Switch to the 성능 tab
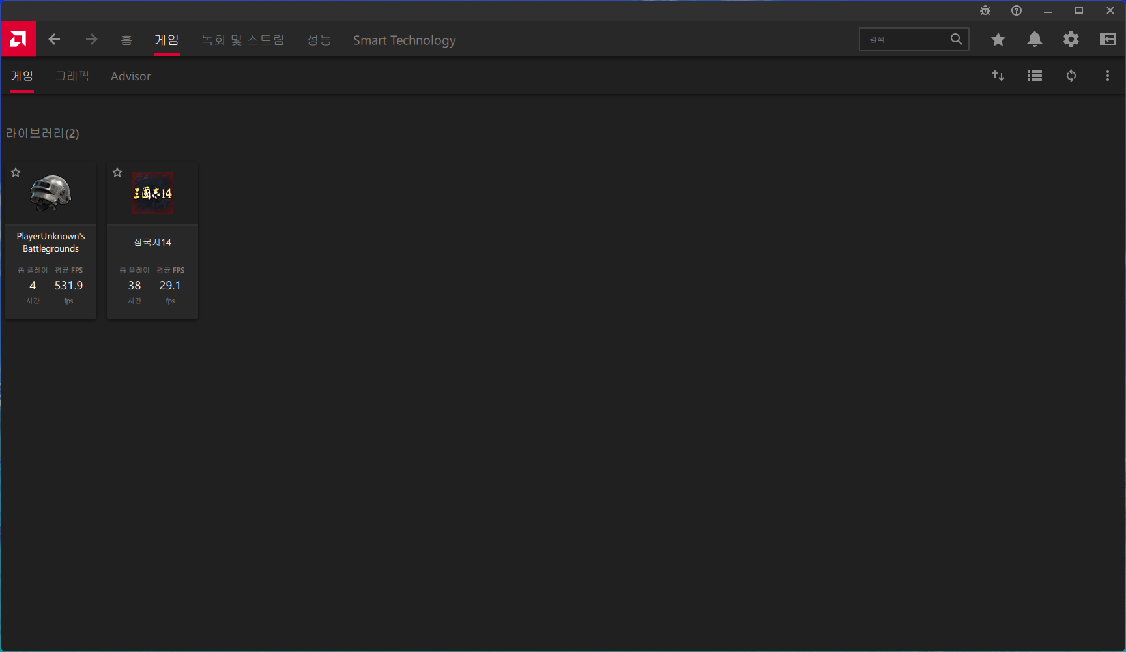Image resolution: width=1126 pixels, height=652 pixels. pos(319,40)
